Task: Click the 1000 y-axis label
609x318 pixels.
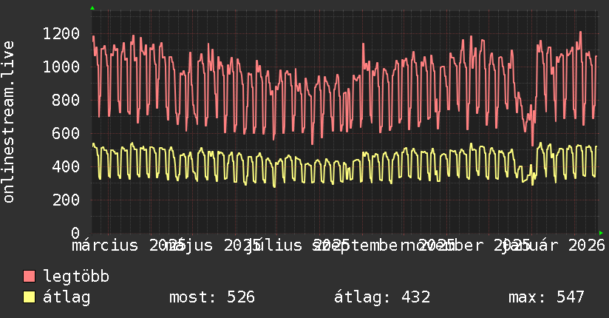Action: click(x=61, y=67)
